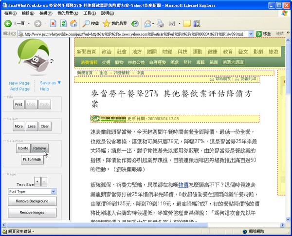Click the Isolate button
Viewport: 292px width, 236px height.
pyautogui.click(x=23, y=148)
